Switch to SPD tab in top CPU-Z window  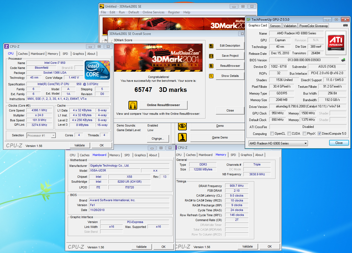tap(65, 54)
